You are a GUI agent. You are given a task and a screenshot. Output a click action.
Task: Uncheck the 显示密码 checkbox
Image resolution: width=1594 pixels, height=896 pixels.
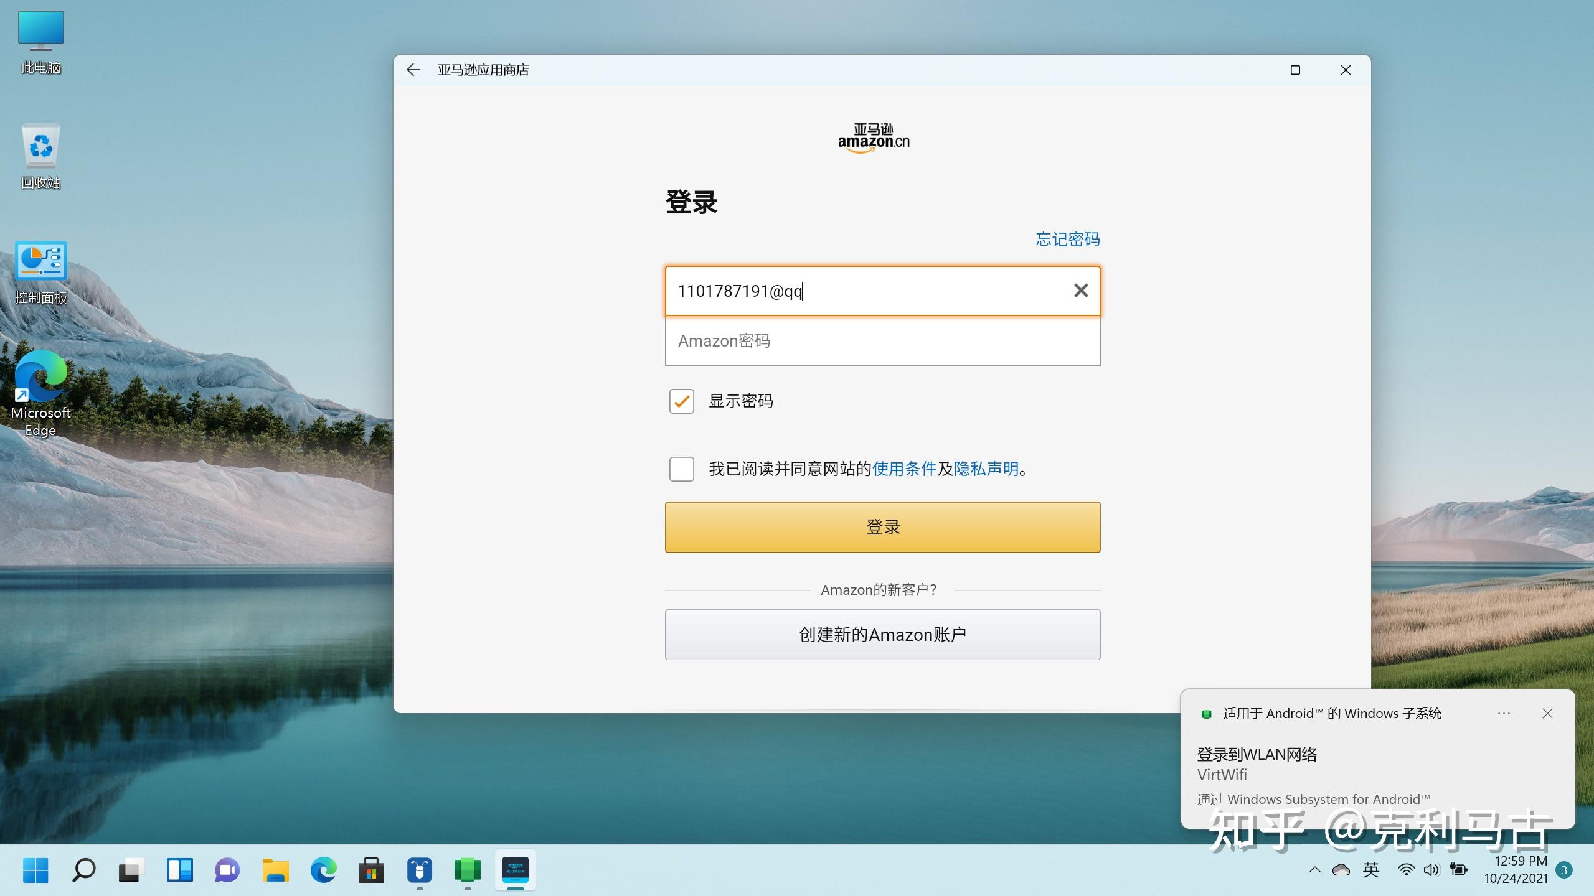pos(681,401)
